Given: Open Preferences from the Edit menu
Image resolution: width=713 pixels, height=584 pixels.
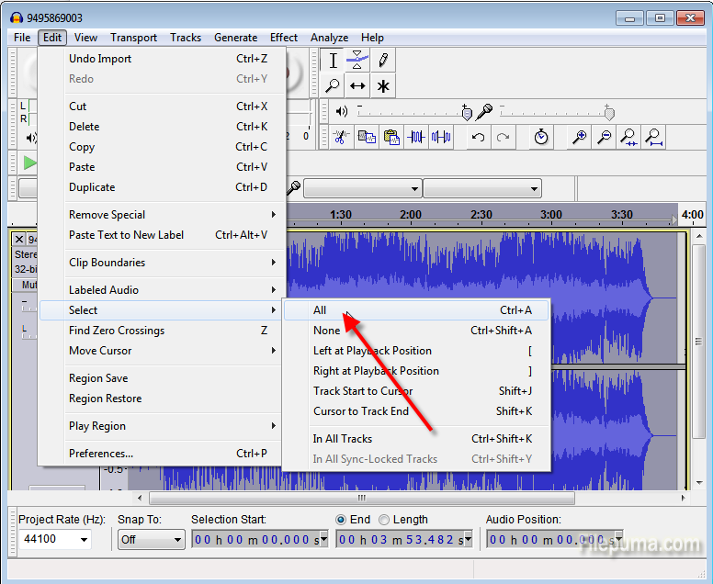Looking at the screenshot, I should tap(101, 454).
